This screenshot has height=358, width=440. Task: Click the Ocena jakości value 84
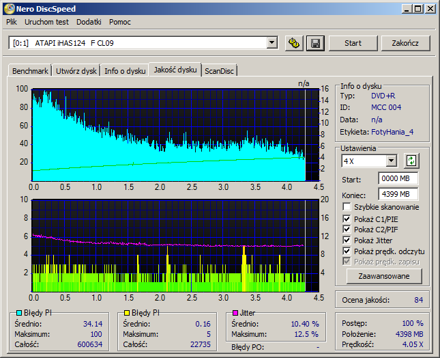418,300
